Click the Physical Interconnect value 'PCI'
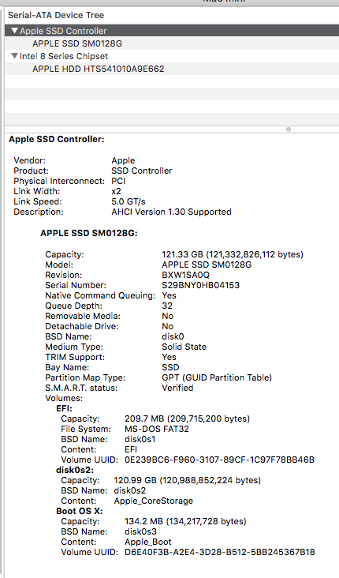339x578 pixels. click(118, 182)
